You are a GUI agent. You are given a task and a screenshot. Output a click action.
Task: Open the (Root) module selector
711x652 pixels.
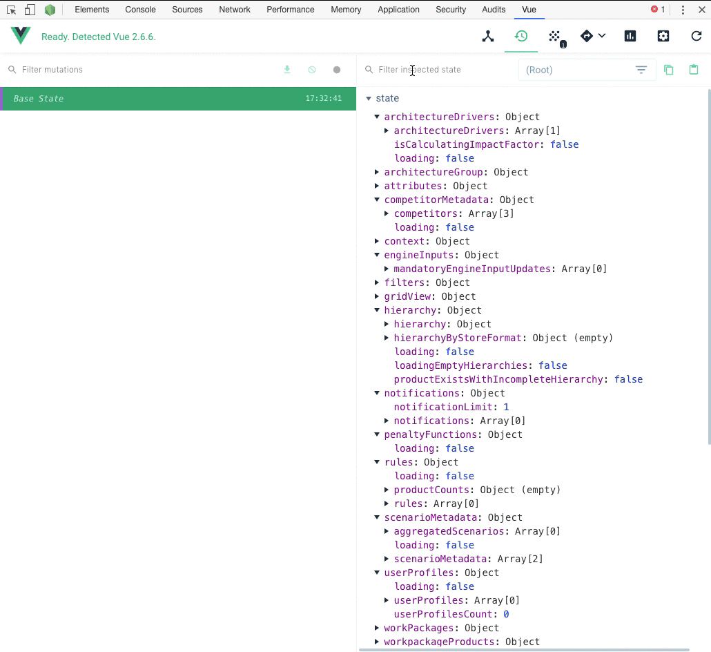pyautogui.click(x=586, y=69)
